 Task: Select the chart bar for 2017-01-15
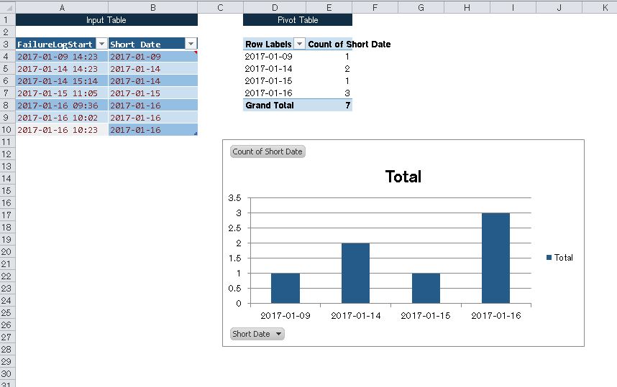click(426, 288)
